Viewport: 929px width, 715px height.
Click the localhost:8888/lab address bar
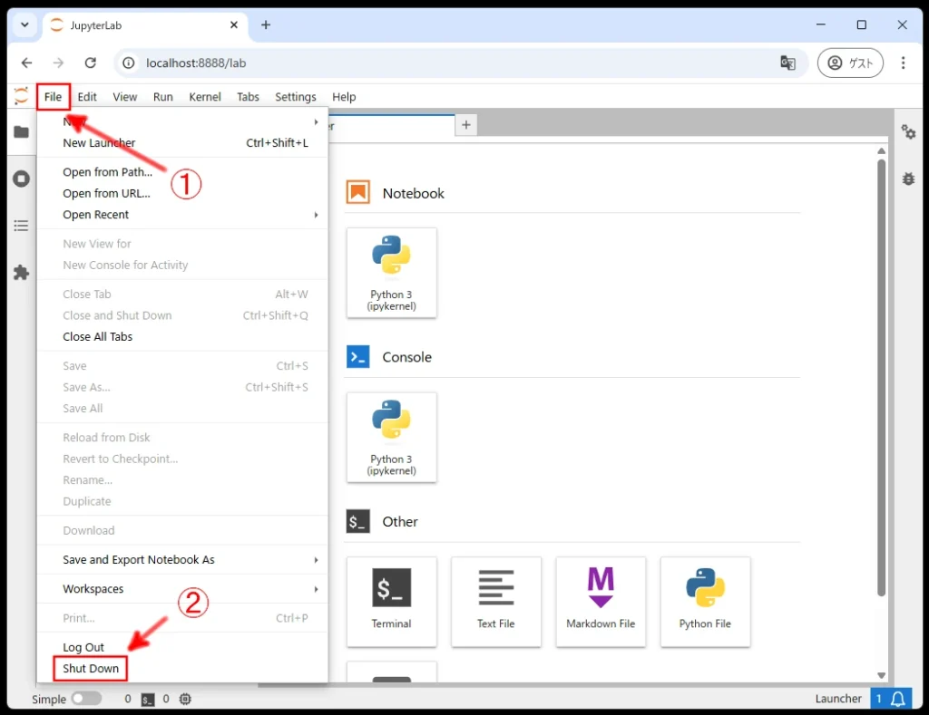pyautogui.click(x=459, y=63)
